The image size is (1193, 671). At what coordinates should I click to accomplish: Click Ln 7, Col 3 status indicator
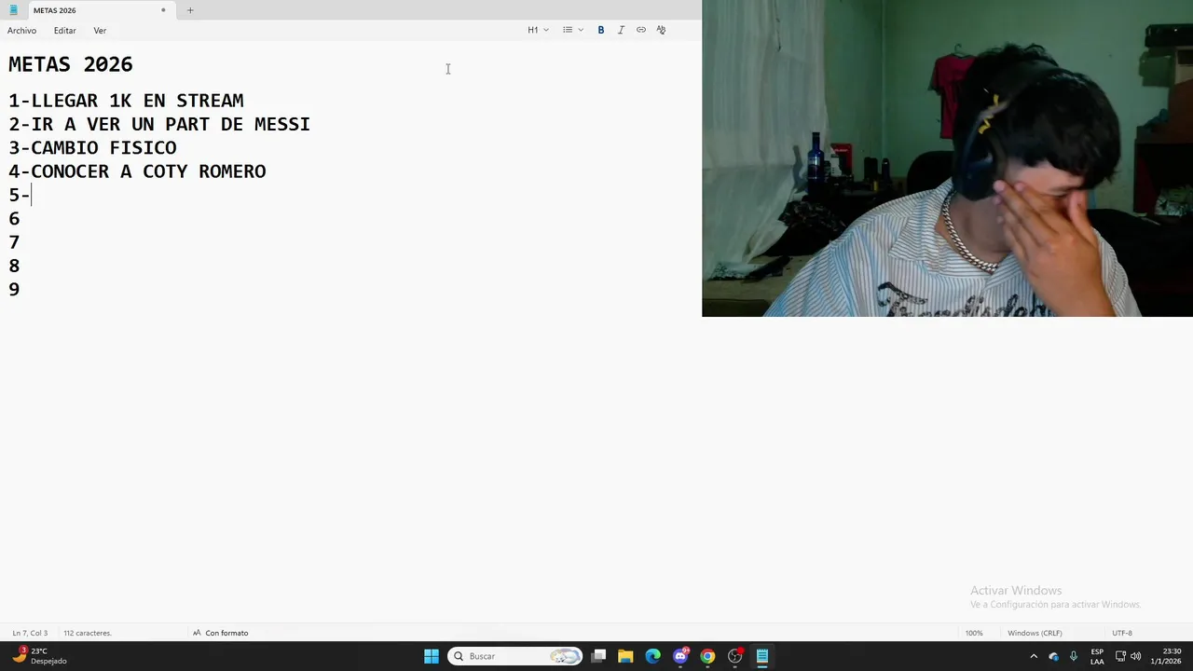pos(30,633)
